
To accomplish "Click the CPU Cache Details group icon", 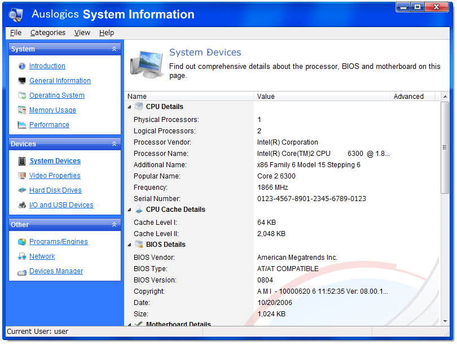I will tap(139, 210).
